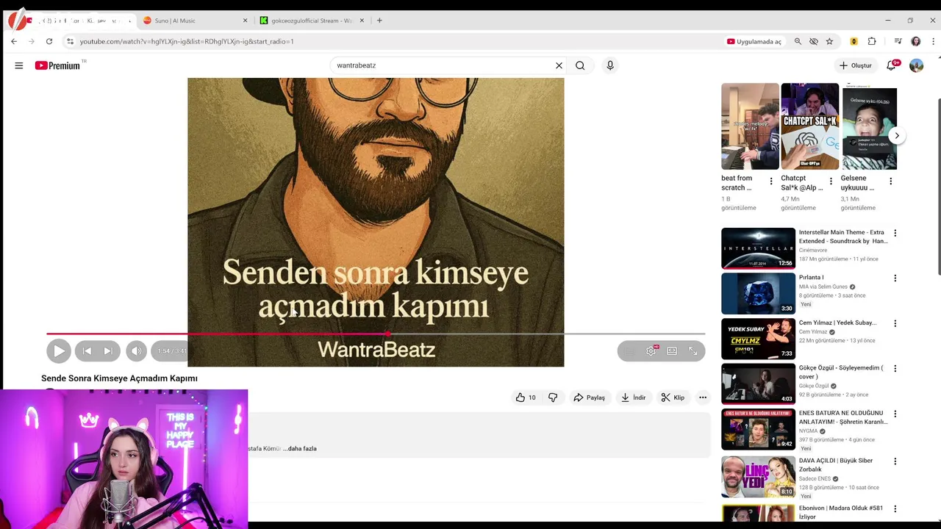
Task: Open the player settings gear
Action: [651, 351]
